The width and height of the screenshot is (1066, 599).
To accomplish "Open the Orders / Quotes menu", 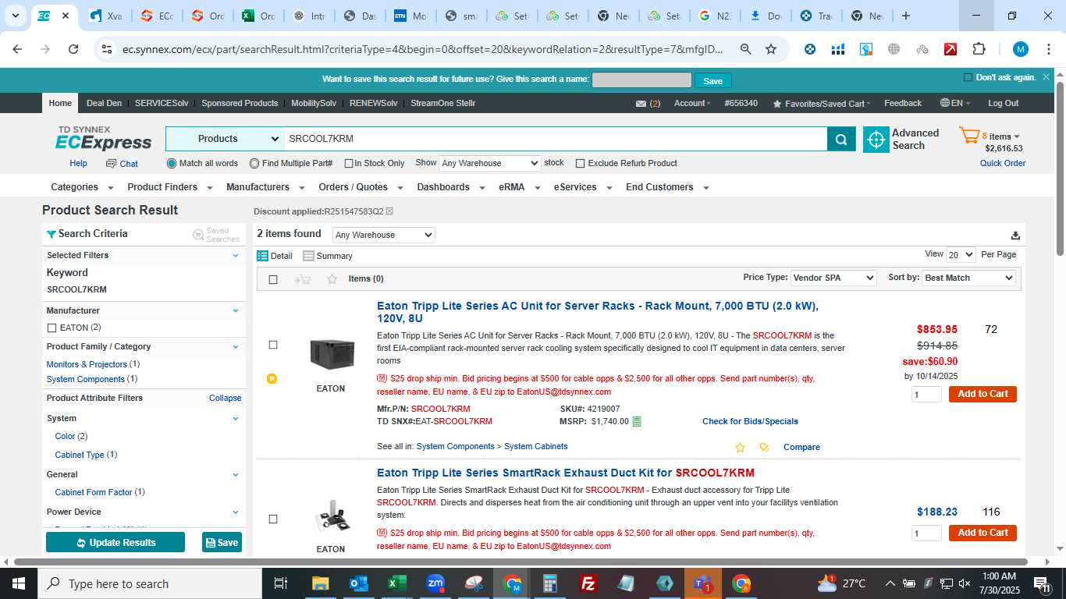I will tap(361, 187).
